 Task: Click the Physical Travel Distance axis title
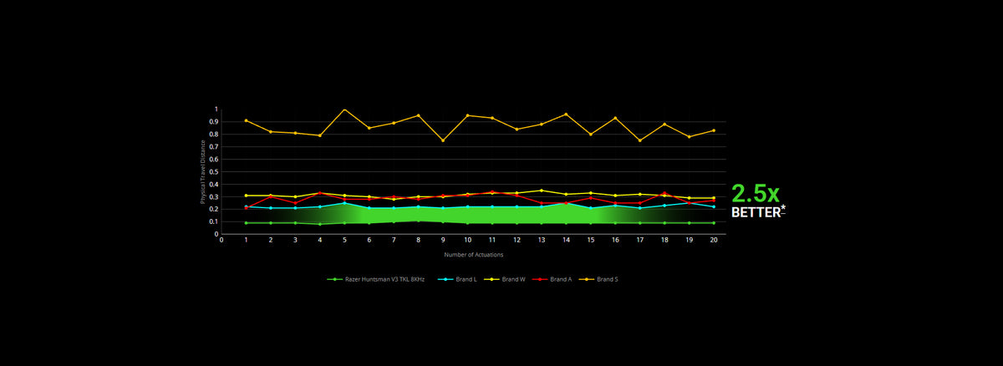[202, 171]
